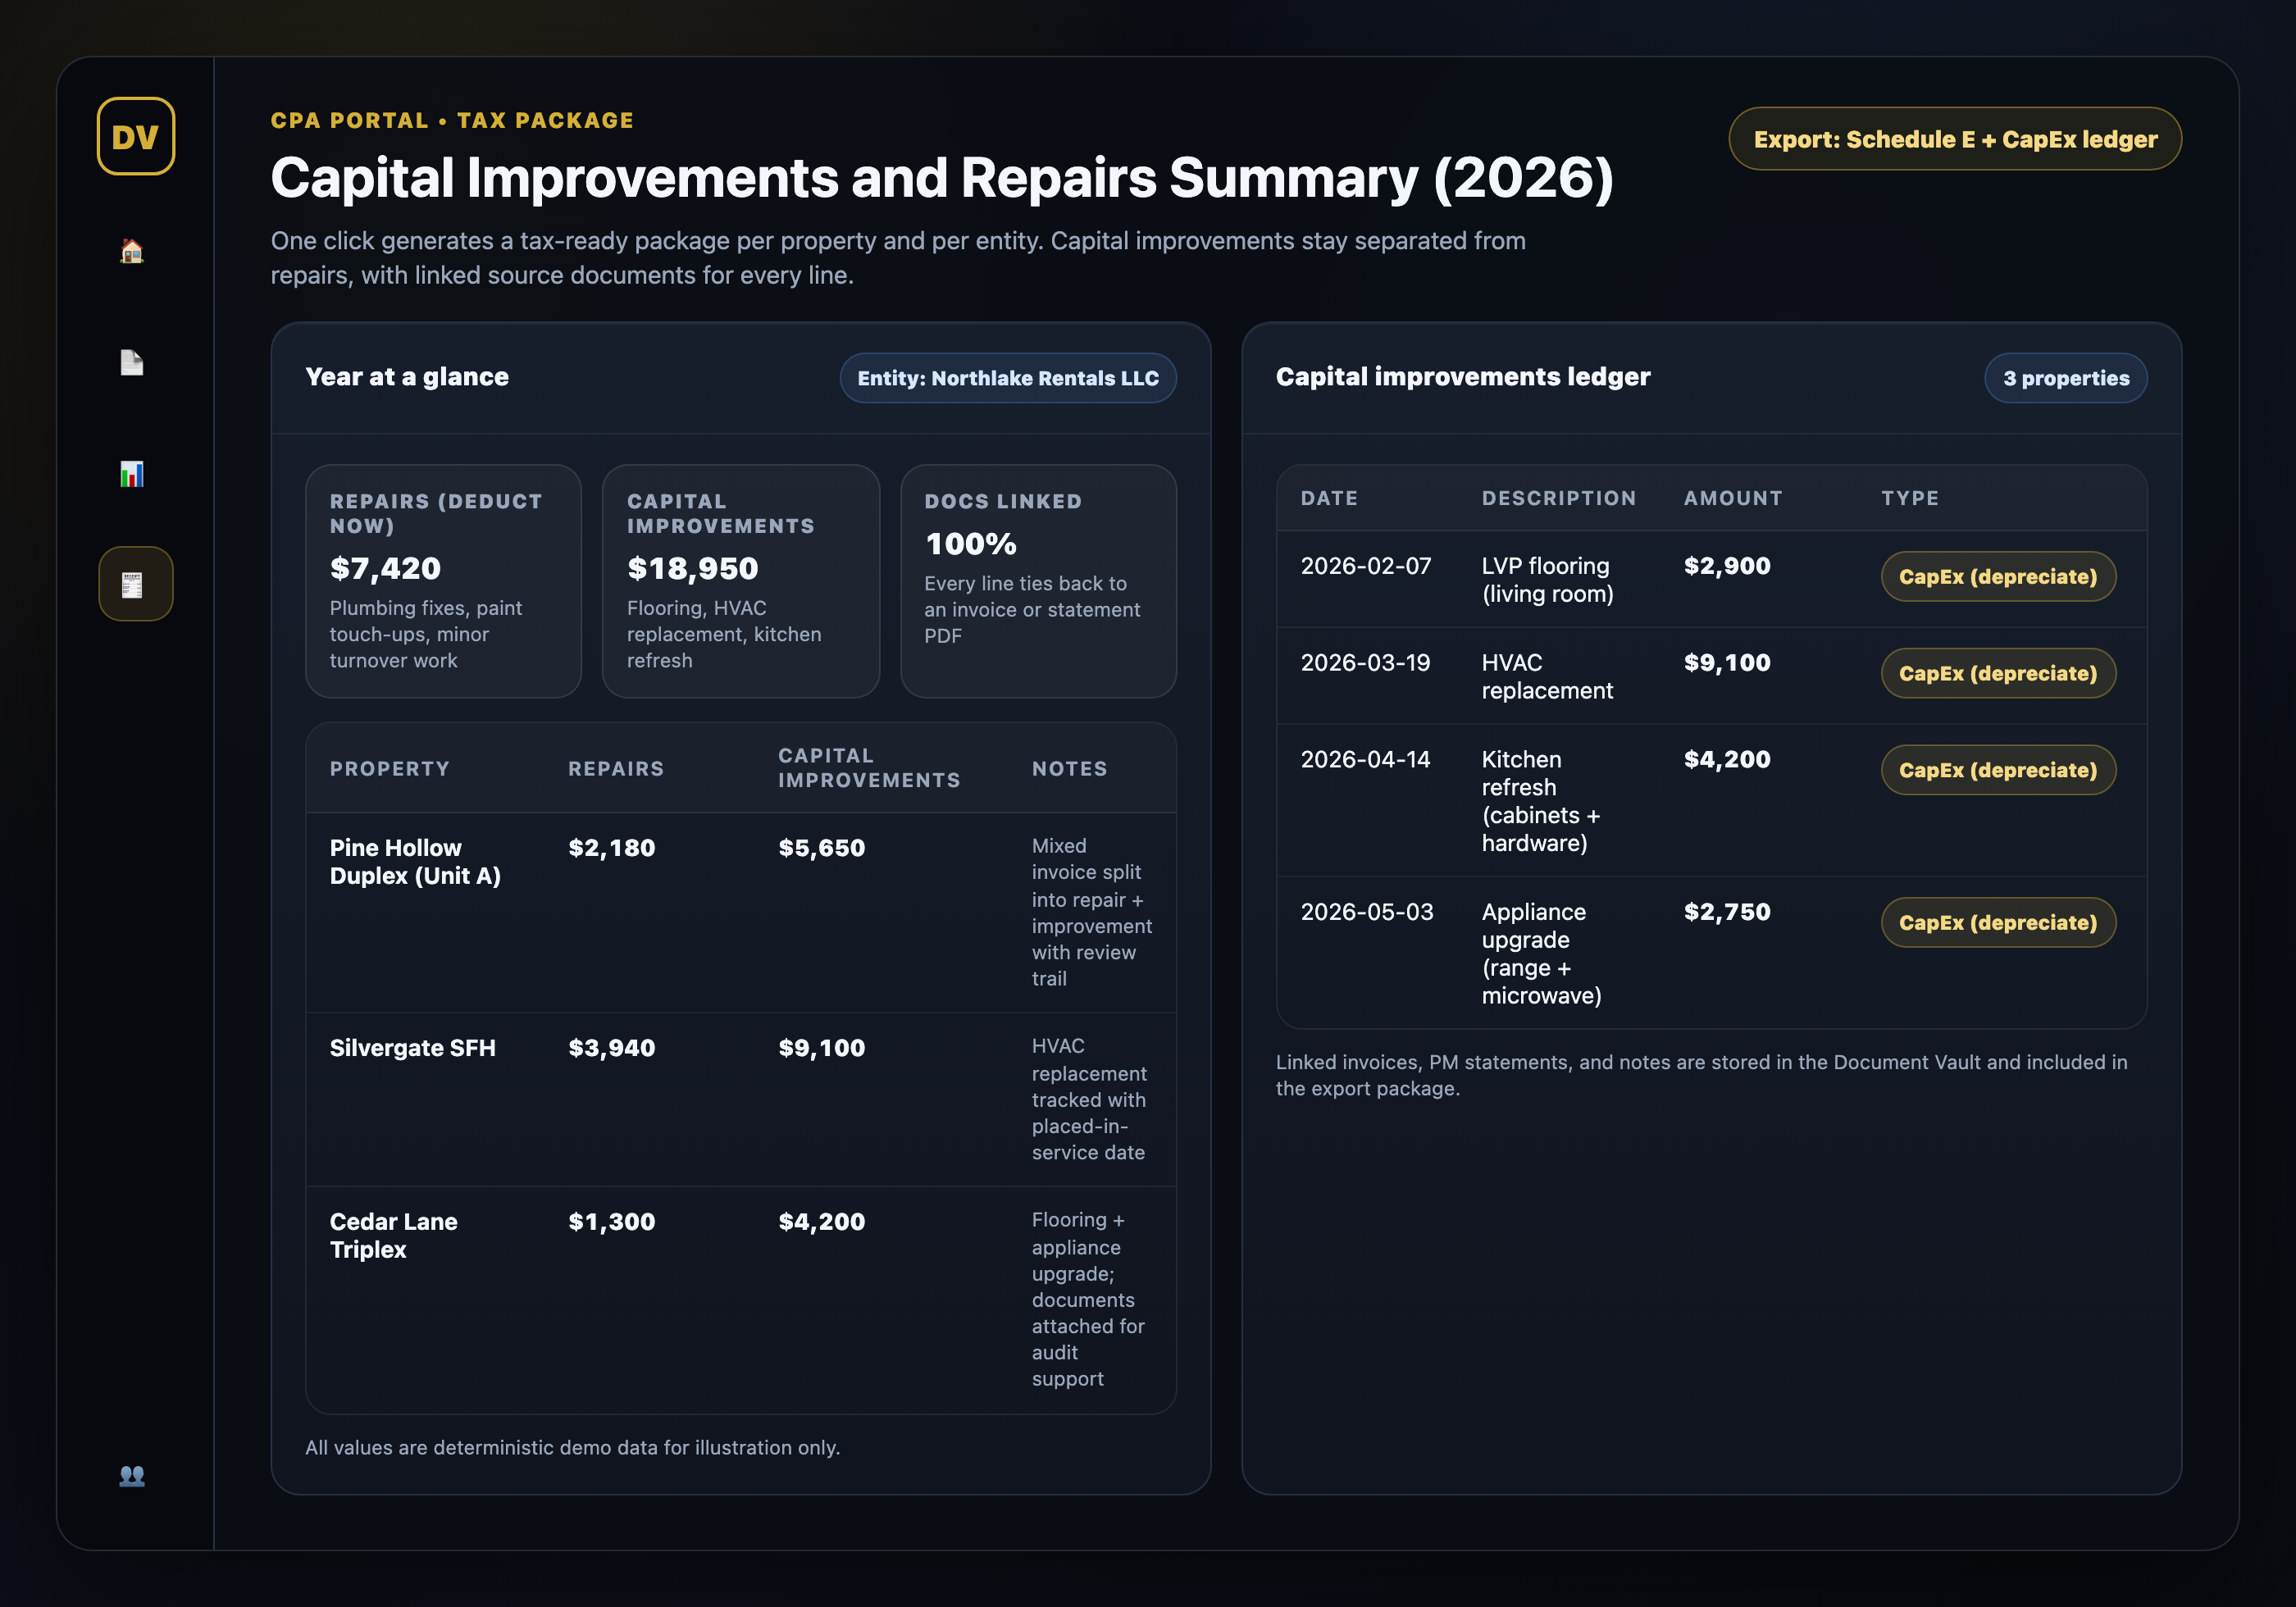Click ledger amount $2,750
2296x1607 pixels.
[x=1727, y=912]
